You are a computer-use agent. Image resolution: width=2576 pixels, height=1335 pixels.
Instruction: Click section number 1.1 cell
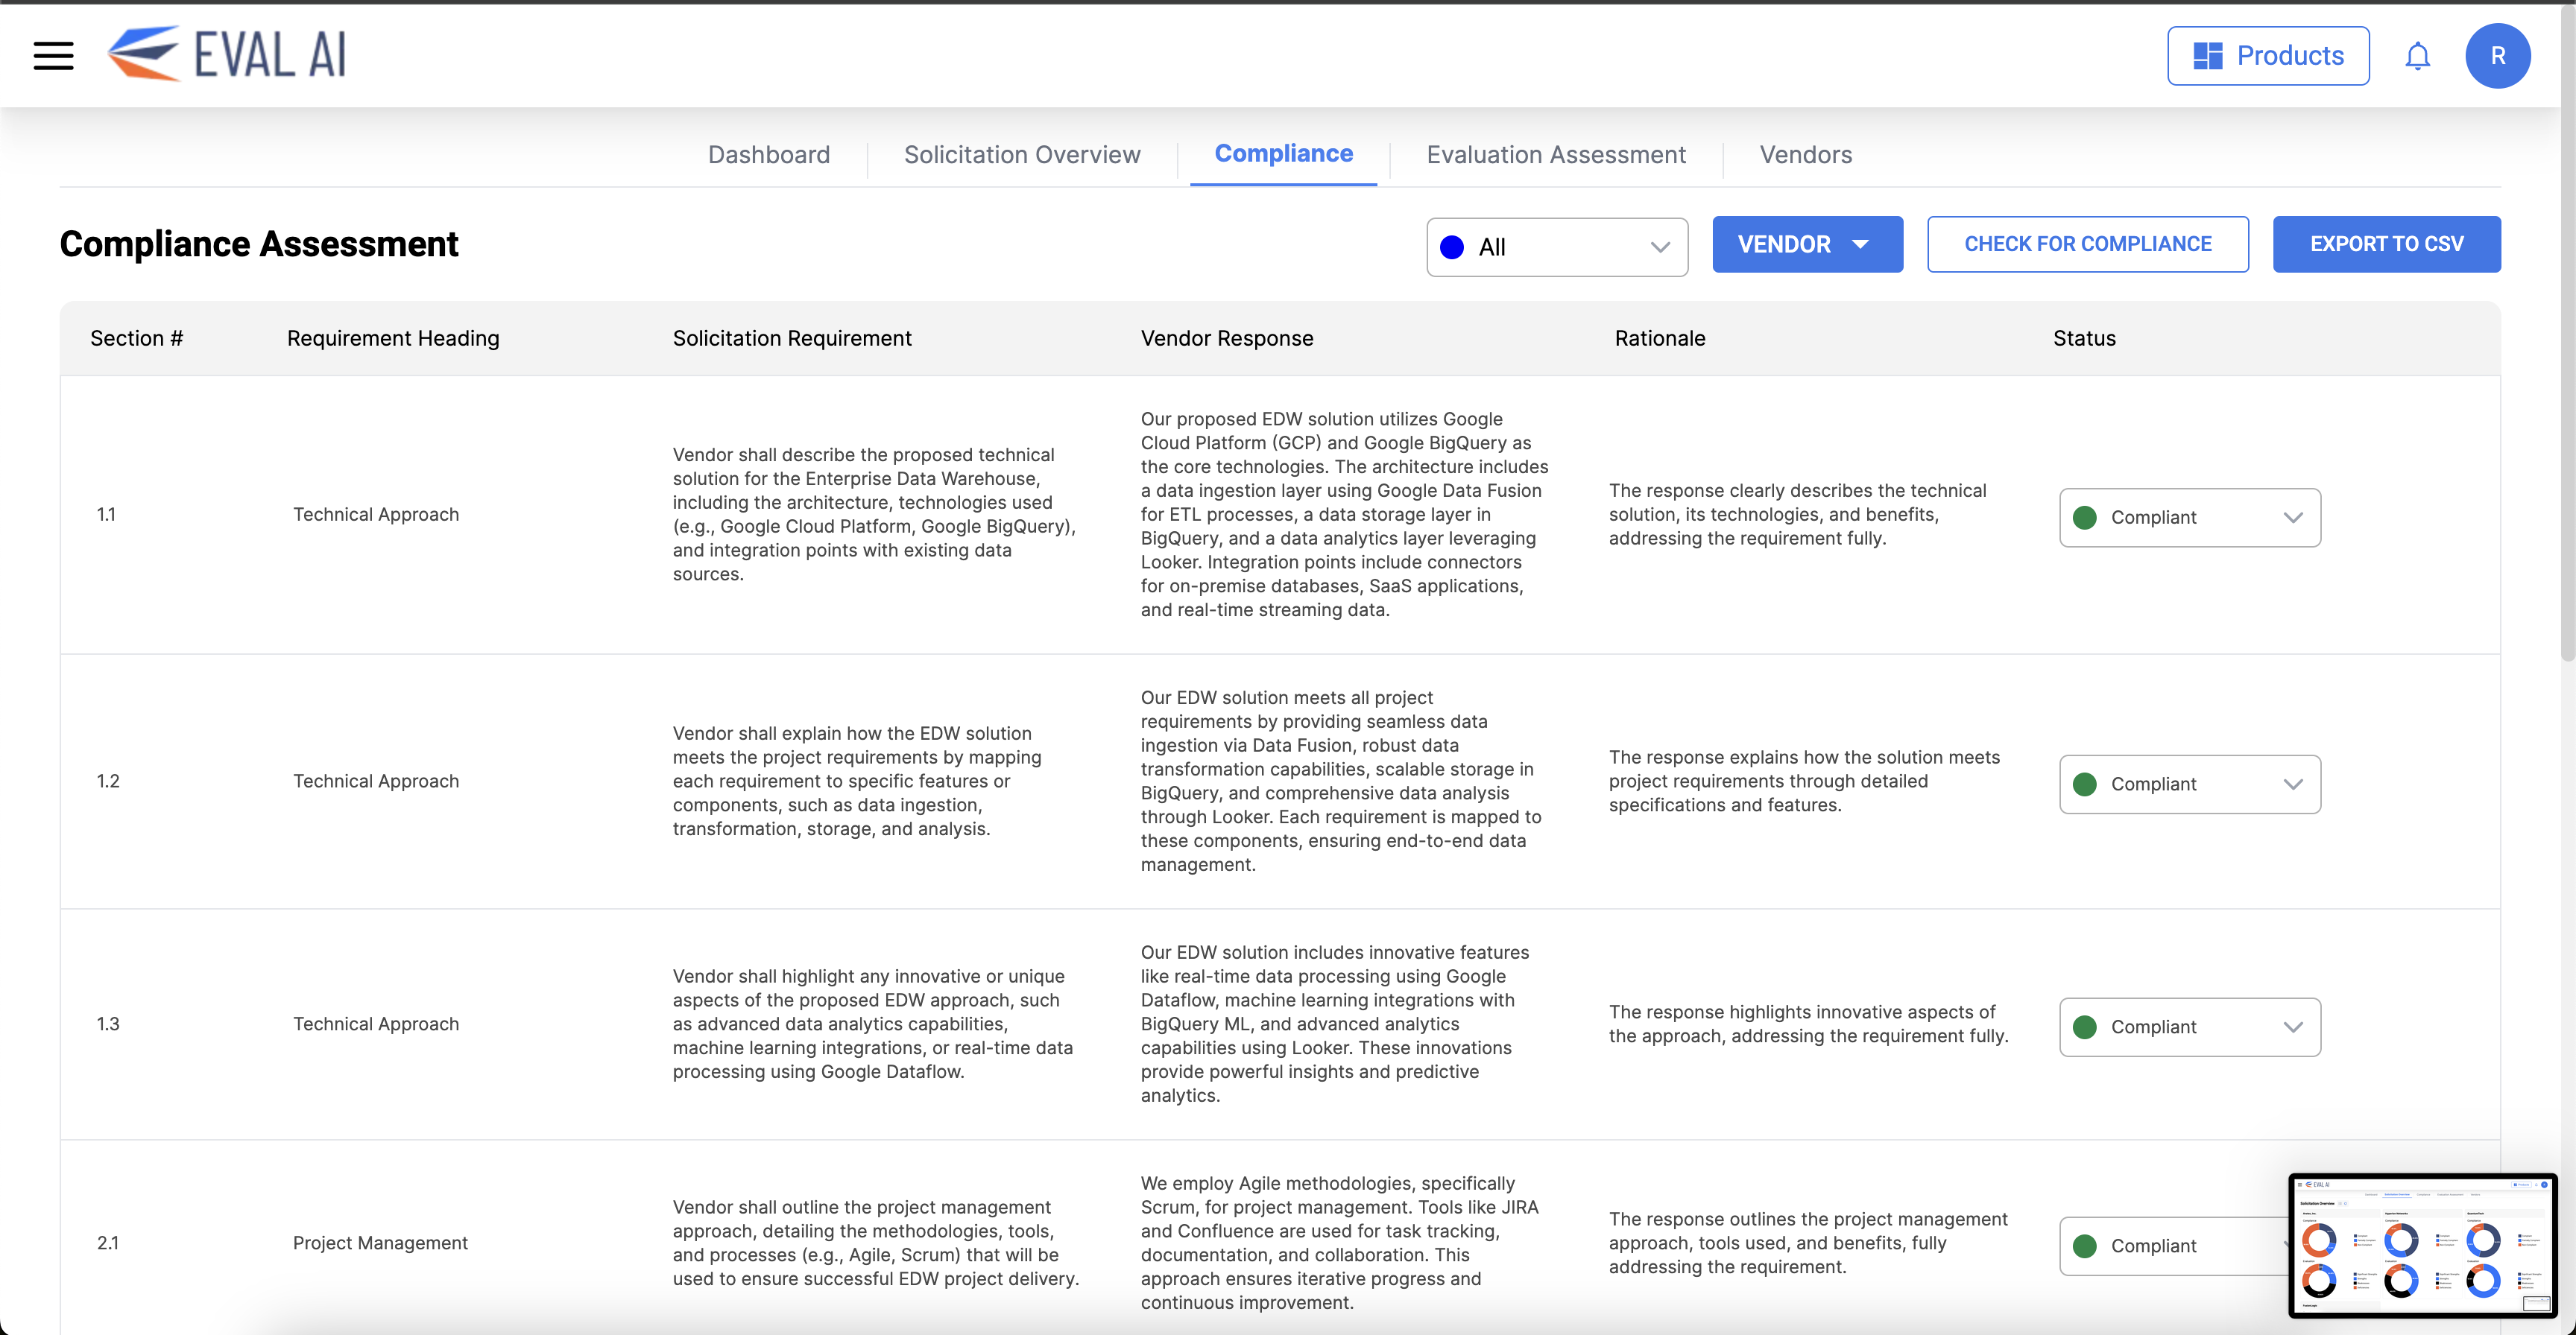106,515
